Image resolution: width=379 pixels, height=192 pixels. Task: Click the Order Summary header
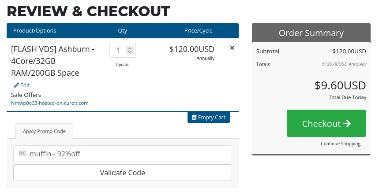pos(311,33)
